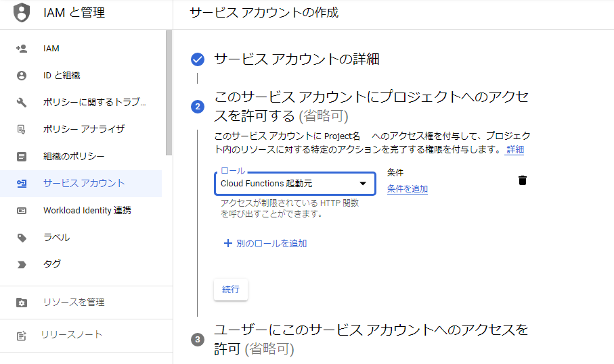Screen dimensions: 614x364
Task: Delete the role using the trash icon
Action: (523, 180)
